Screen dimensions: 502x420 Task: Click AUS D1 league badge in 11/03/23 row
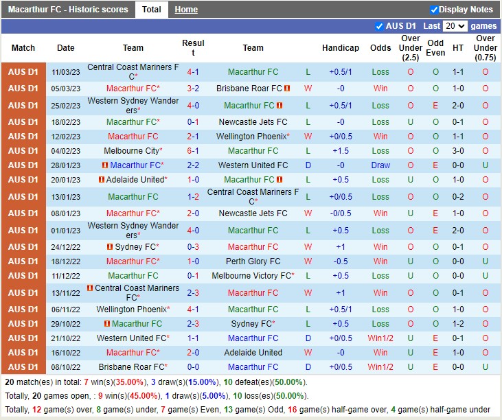click(23, 72)
